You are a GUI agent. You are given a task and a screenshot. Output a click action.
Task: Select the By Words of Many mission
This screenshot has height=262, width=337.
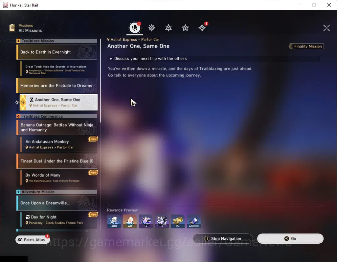click(x=58, y=178)
